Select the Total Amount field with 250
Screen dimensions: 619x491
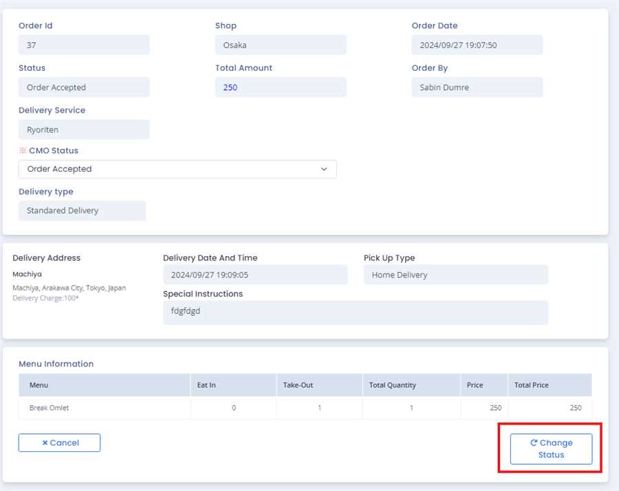[281, 87]
